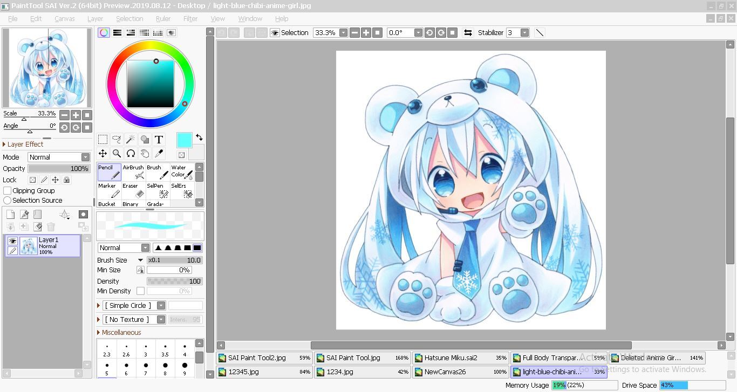This screenshot has width=737, height=392.
Task: Swap foreground and background colors
Action: tap(199, 137)
